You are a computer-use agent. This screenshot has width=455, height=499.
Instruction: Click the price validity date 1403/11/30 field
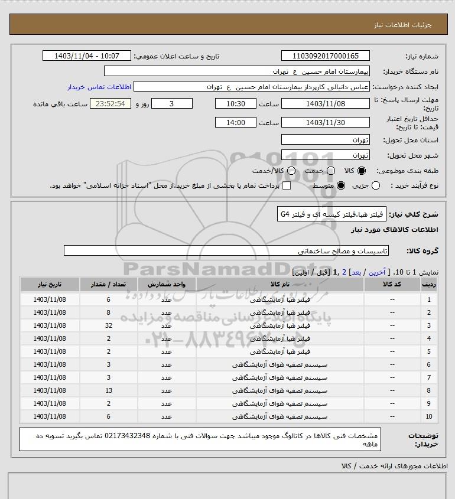(326, 122)
